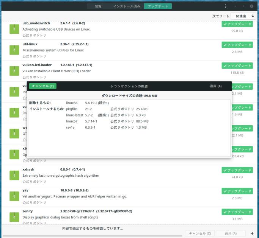This screenshot has width=259, height=238.
Task: Open the 関連度 sort dropdown
Action: click(241, 16)
